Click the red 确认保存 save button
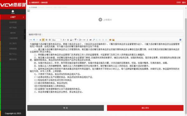 (x=145, y=108)
